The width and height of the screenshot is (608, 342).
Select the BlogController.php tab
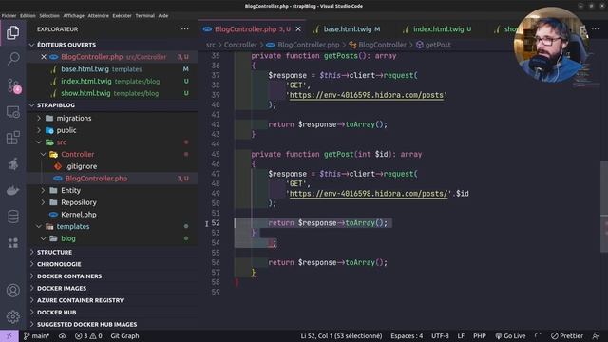pos(252,29)
